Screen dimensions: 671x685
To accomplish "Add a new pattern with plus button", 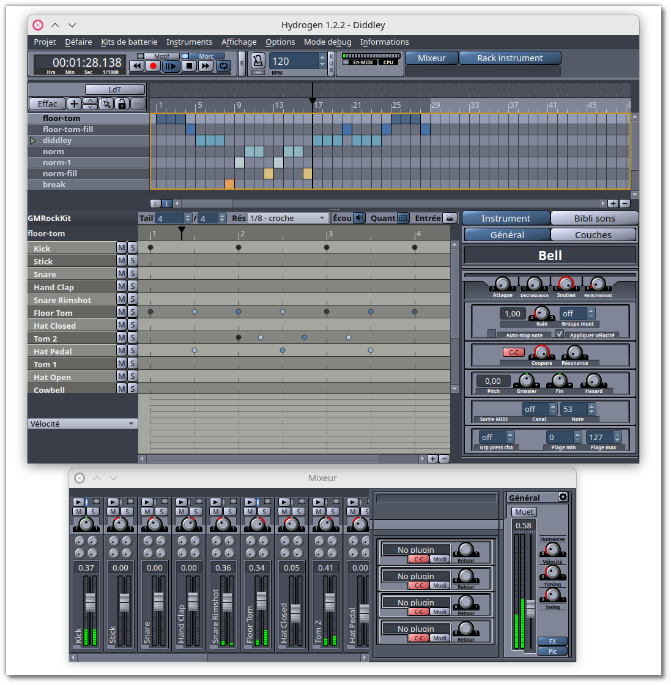I will tap(74, 104).
